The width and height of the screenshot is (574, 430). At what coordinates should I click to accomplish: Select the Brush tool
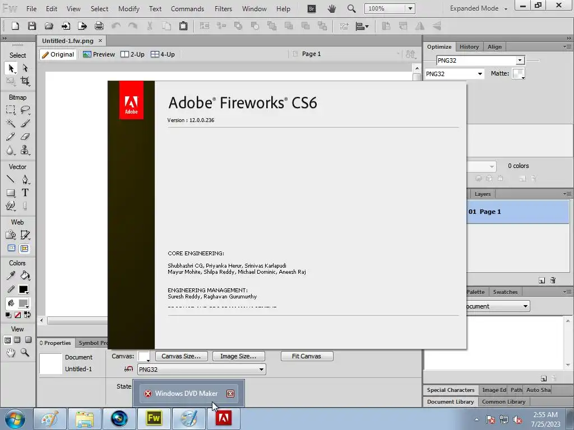[25, 123]
